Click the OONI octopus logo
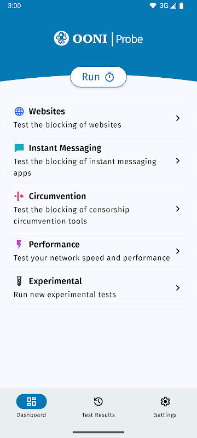The width and height of the screenshot is (197, 438). pyautogui.click(x=61, y=38)
